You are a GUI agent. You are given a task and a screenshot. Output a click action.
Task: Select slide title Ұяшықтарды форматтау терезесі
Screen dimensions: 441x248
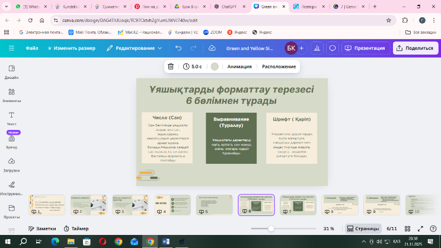pos(231,95)
